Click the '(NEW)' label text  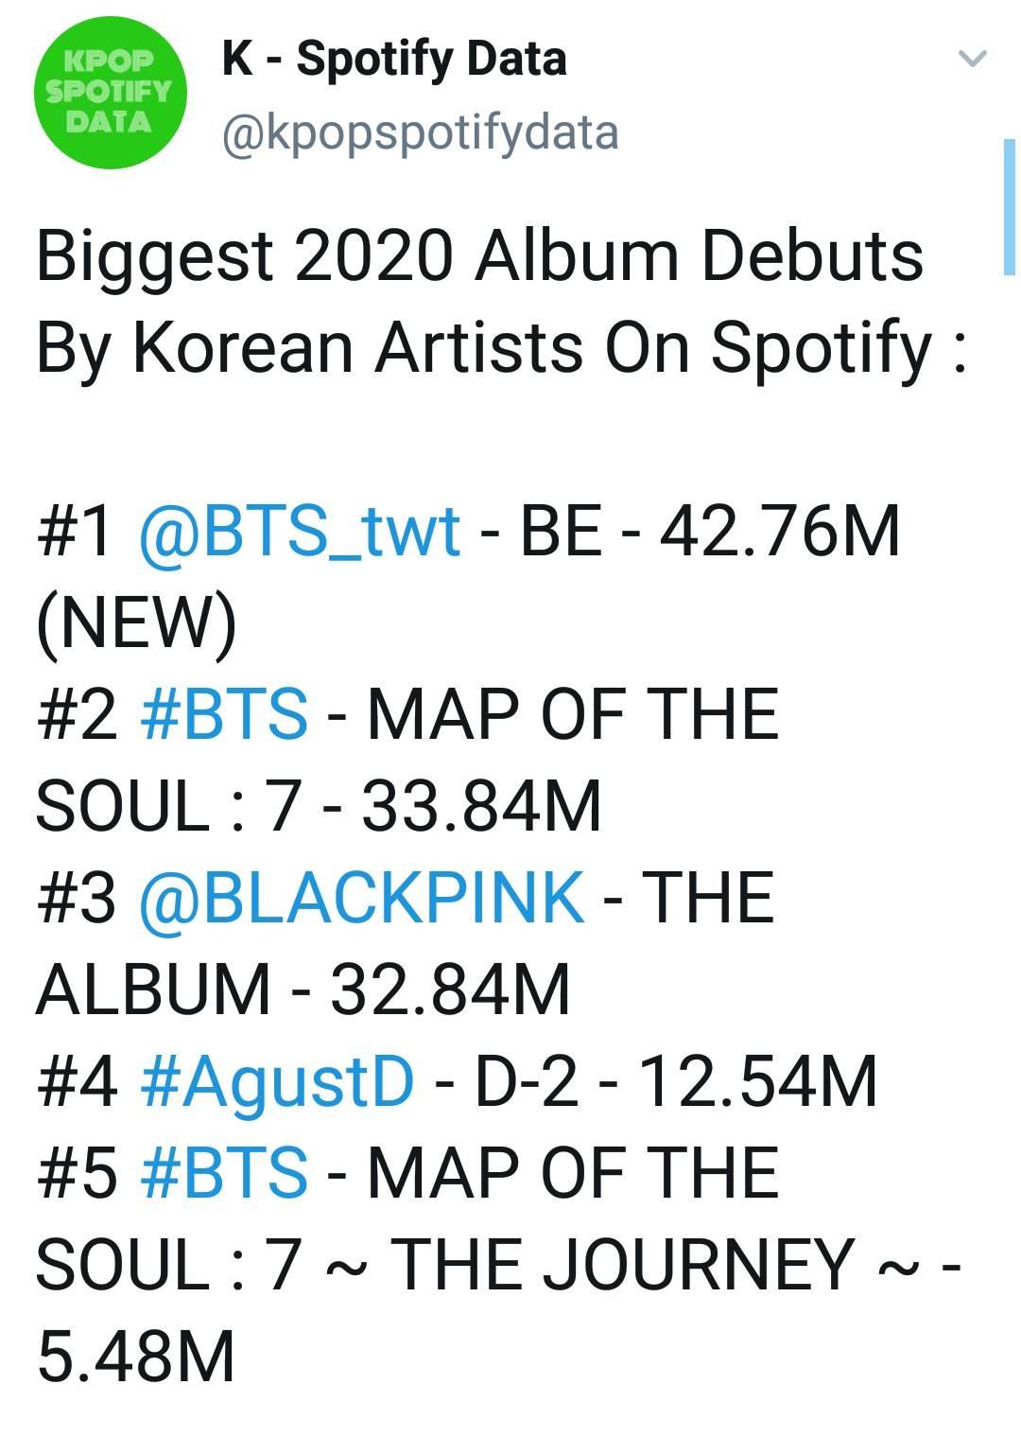point(136,624)
